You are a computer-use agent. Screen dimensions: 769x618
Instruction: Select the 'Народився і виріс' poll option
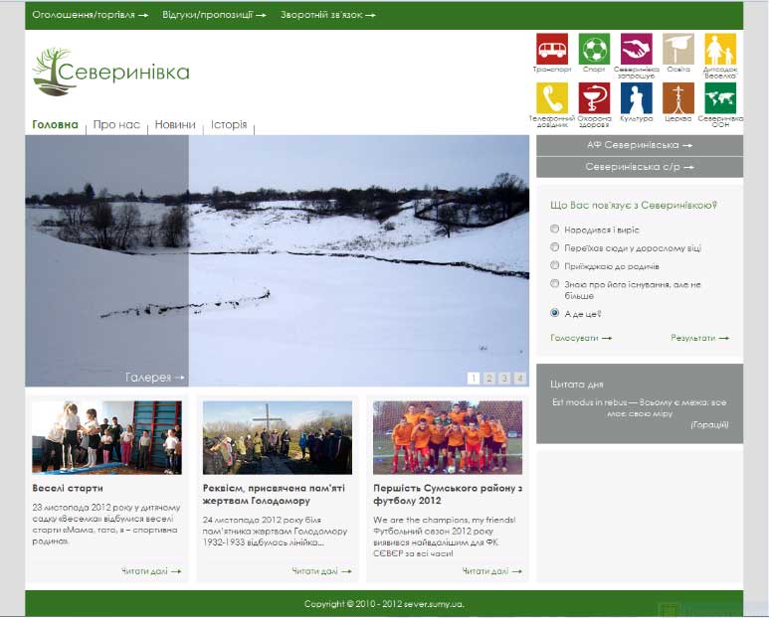click(555, 230)
